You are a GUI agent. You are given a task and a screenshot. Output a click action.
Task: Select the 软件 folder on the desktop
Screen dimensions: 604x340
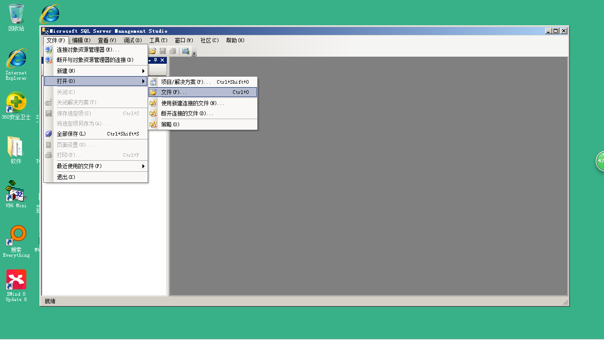pyautogui.click(x=16, y=151)
